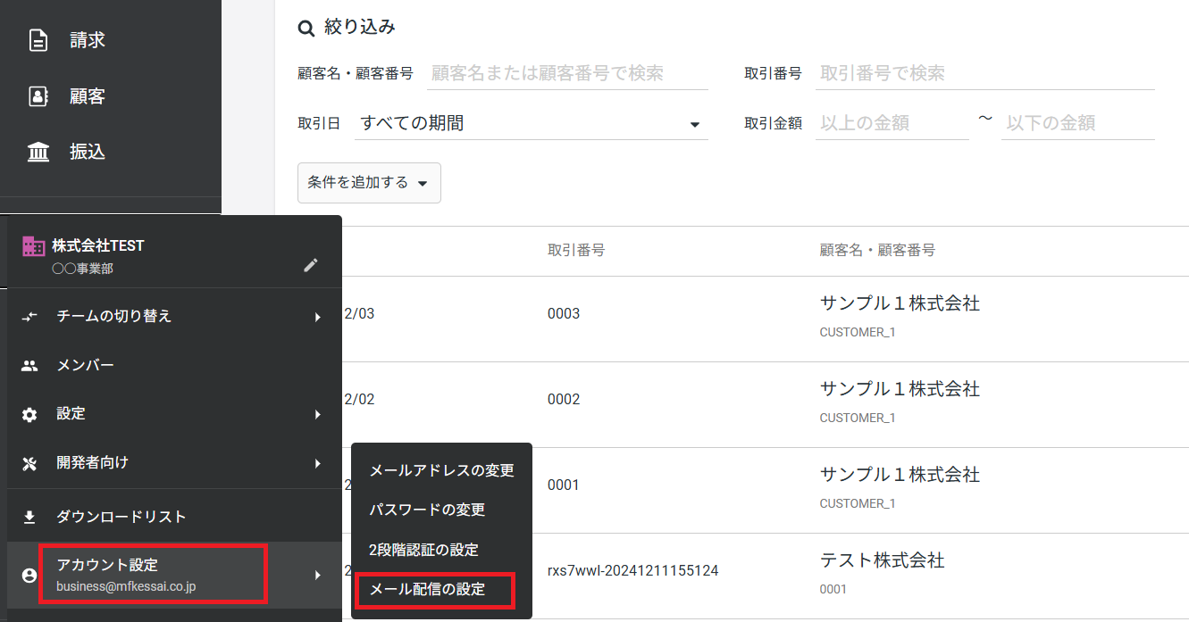1189x622 pixels.
Task: Focus the 以下の金額 amount field
Action: tap(1078, 123)
